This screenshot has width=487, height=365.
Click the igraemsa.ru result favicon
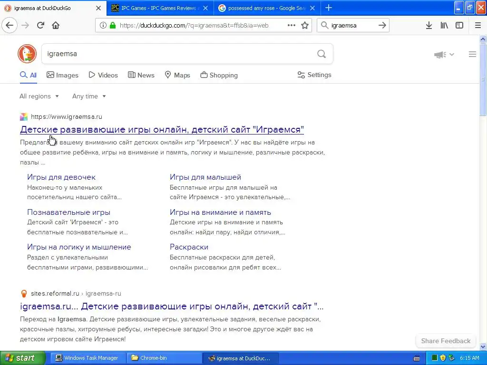pos(24,117)
